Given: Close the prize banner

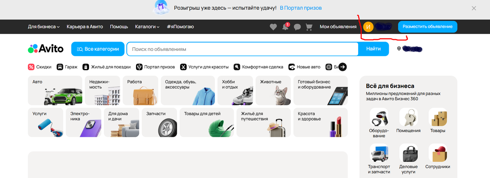Looking at the screenshot, I should [474, 8].
